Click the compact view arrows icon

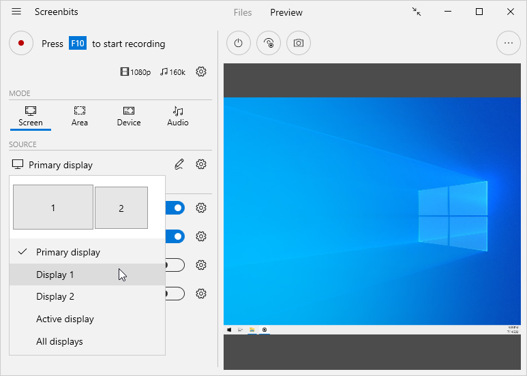tap(417, 12)
